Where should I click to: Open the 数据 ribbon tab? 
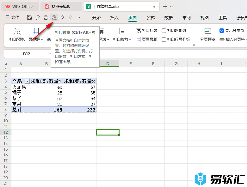[168, 18]
